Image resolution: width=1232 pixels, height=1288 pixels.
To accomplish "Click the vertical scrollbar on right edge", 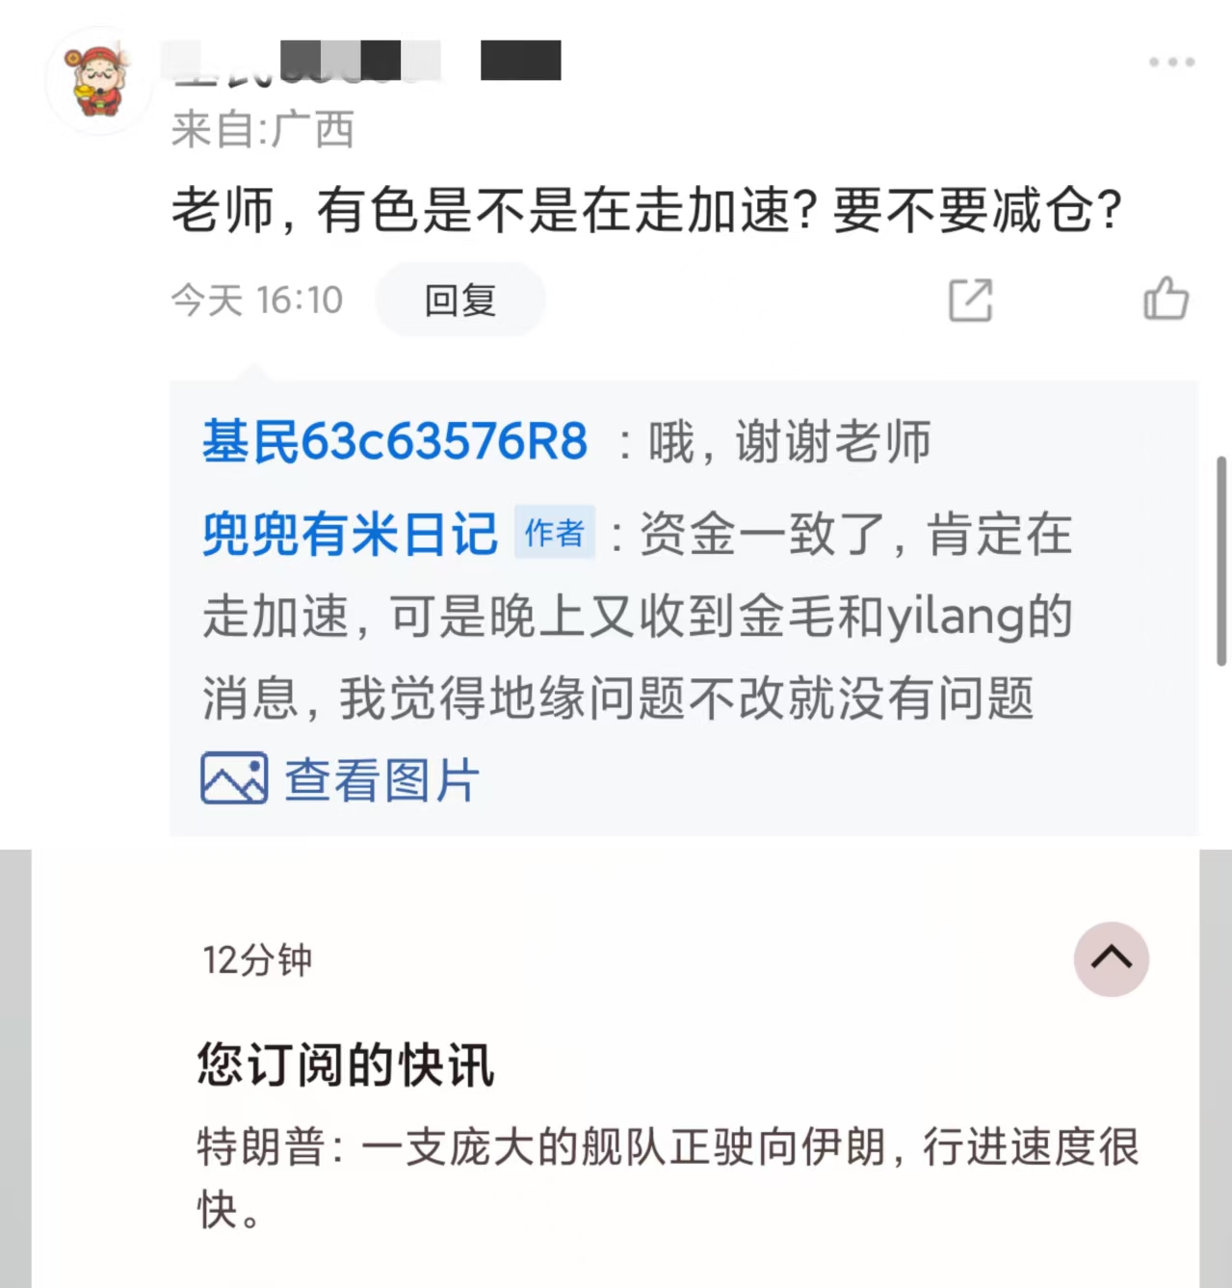I will click(1221, 562).
